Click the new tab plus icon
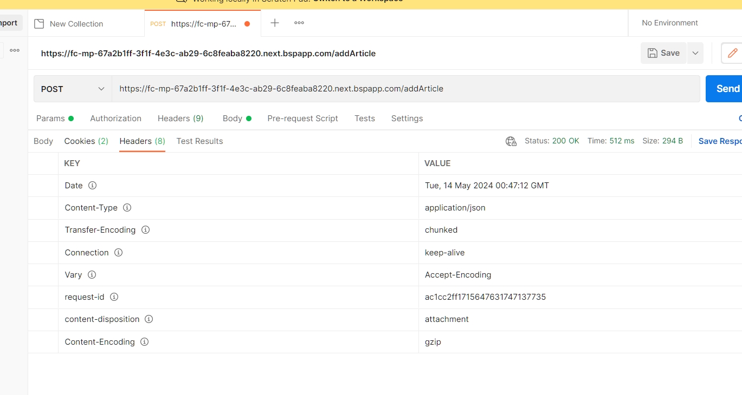Image resolution: width=742 pixels, height=395 pixels. point(275,23)
